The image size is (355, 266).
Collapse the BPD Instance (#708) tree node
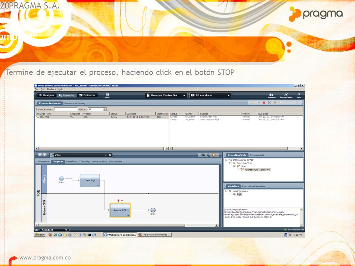coord(226,160)
